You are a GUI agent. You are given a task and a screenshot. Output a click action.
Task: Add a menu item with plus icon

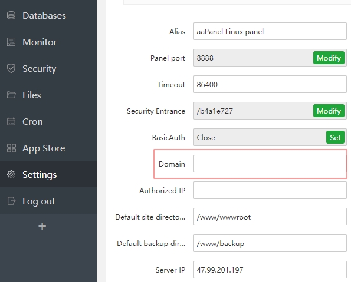[x=42, y=226]
